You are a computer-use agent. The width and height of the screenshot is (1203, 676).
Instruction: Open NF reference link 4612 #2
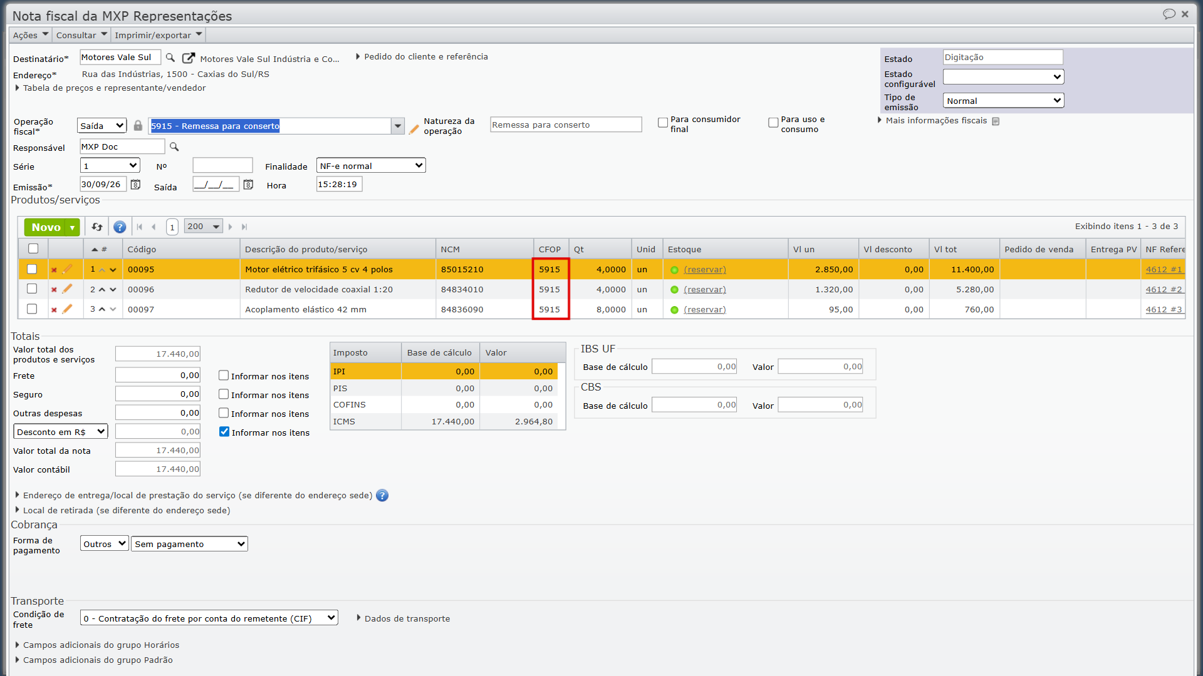tap(1164, 289)
